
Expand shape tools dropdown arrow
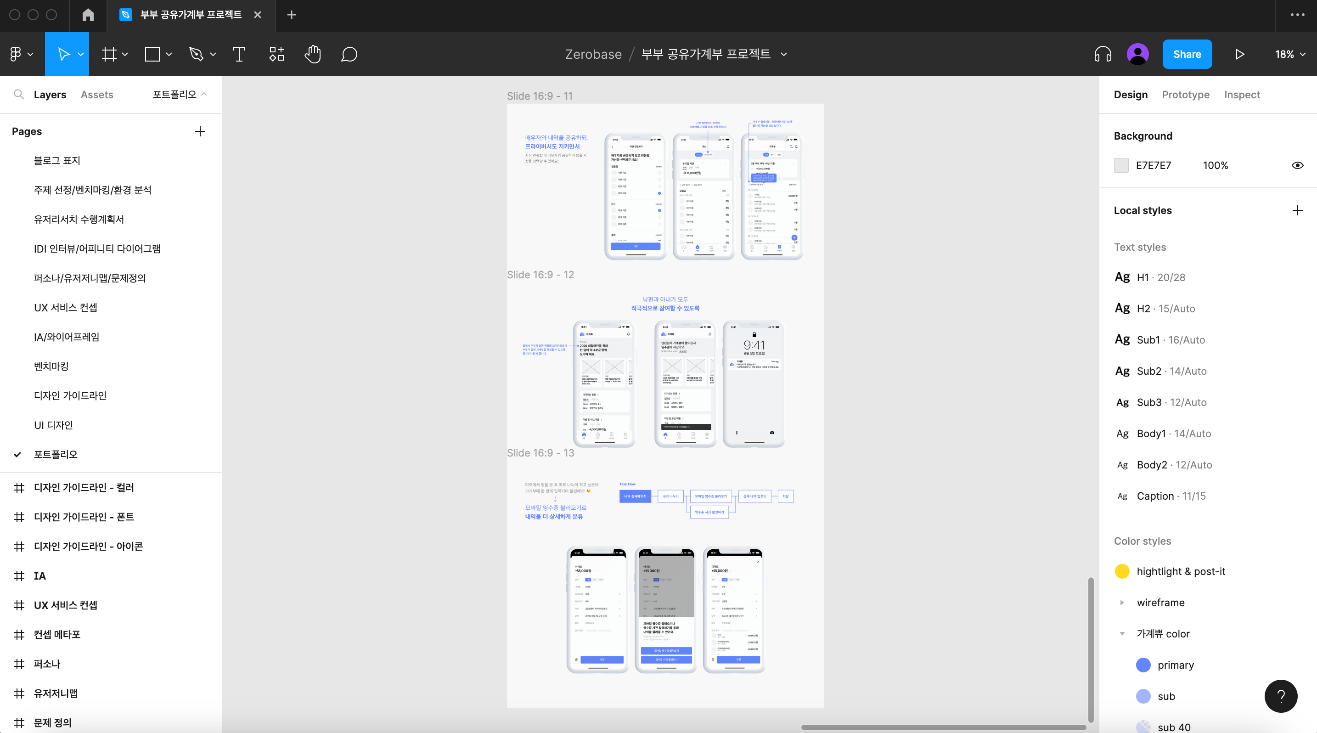169,54
